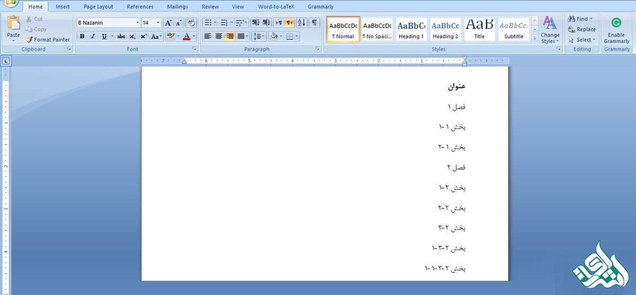Click the Paste clipboard icon

pos(13,24)
